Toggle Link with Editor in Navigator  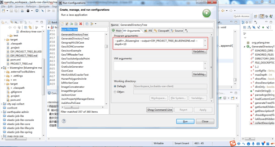click(30, 27)
